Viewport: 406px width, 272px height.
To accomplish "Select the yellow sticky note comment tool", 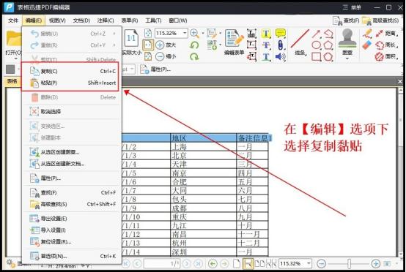I will coord(281,34).
